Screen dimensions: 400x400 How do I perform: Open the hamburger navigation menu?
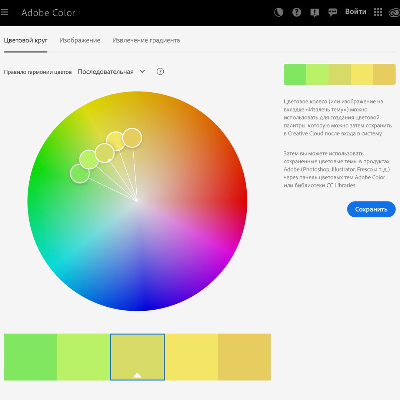pos(4,12)
